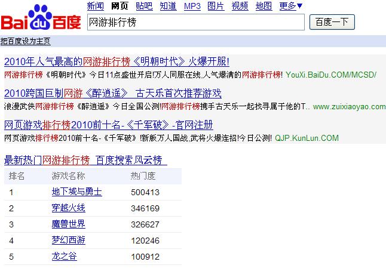Viewport: 386px width, 268px height.
Task: Click the search input field with 网游排行榜
Action: click(196, 22)
